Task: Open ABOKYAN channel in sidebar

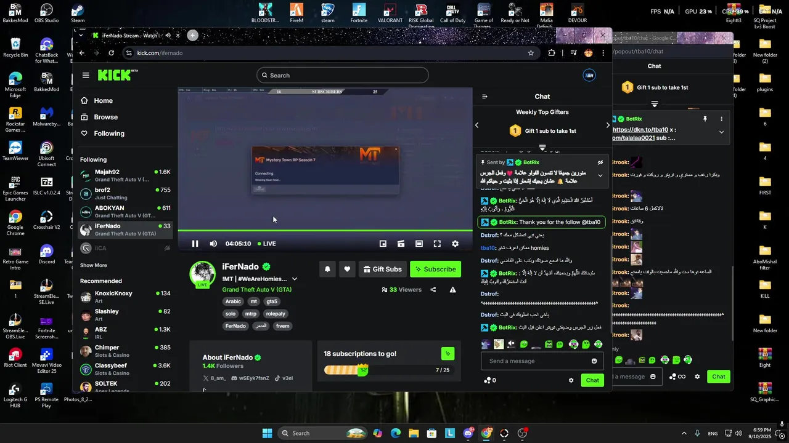Action: [125, 211]
